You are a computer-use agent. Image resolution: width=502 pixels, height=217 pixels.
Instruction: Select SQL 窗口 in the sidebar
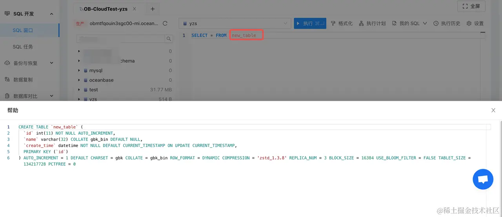(x=23, y=30)
